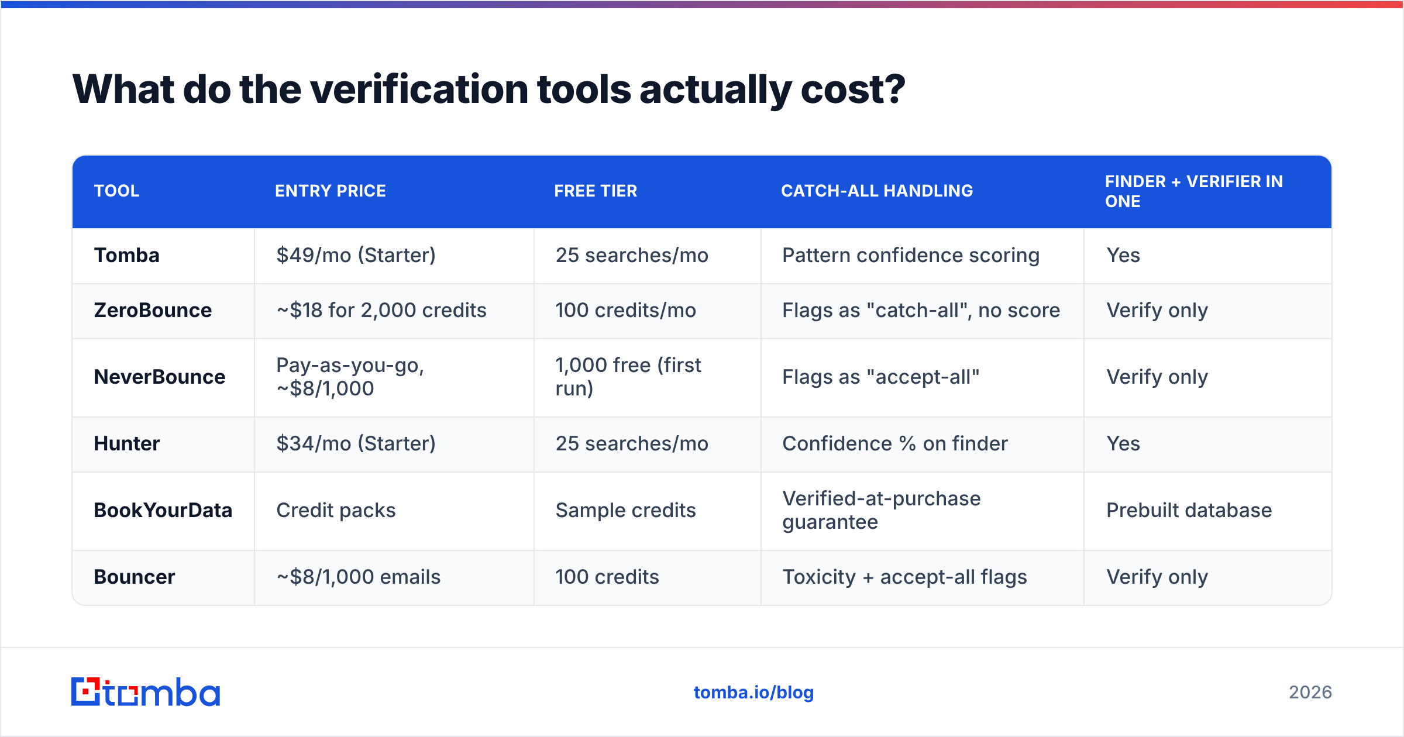Click 'Yes' in the Tomba row
The width and height of the screenshot is (1404, 737).
1123,256
